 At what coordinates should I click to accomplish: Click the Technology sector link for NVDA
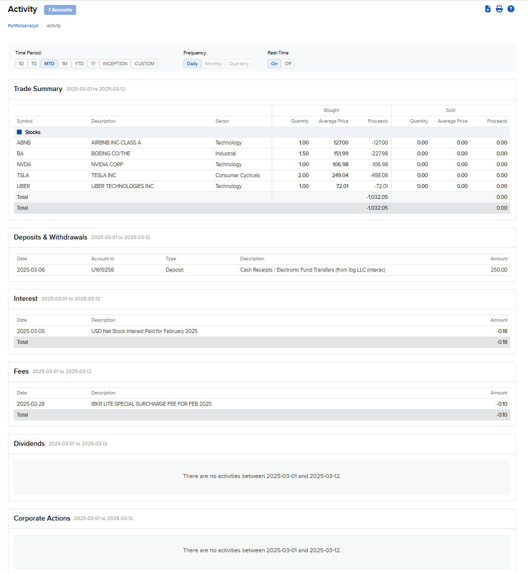coord(228,164)
